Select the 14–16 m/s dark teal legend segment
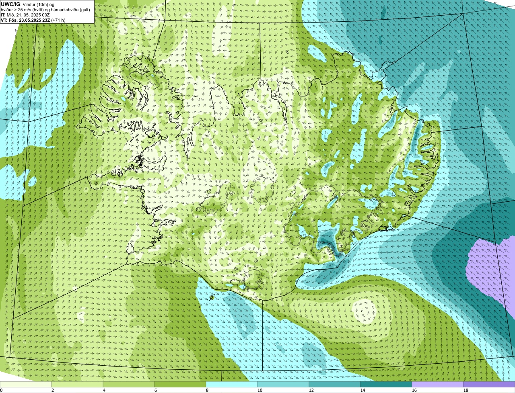This screenshot has width=515, height=393. (386, 384)
